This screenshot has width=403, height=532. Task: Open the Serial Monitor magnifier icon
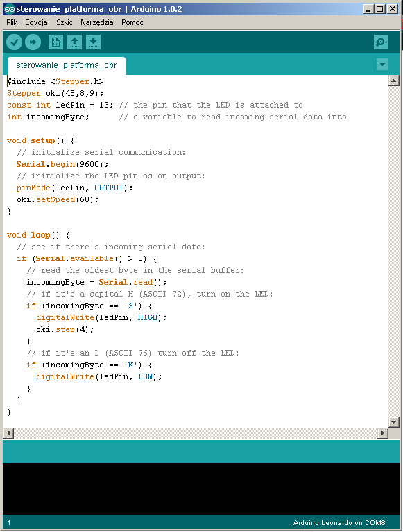tap(381, 42)
